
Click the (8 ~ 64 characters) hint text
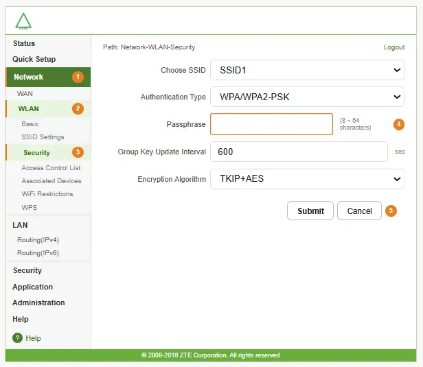pos(355,124)
